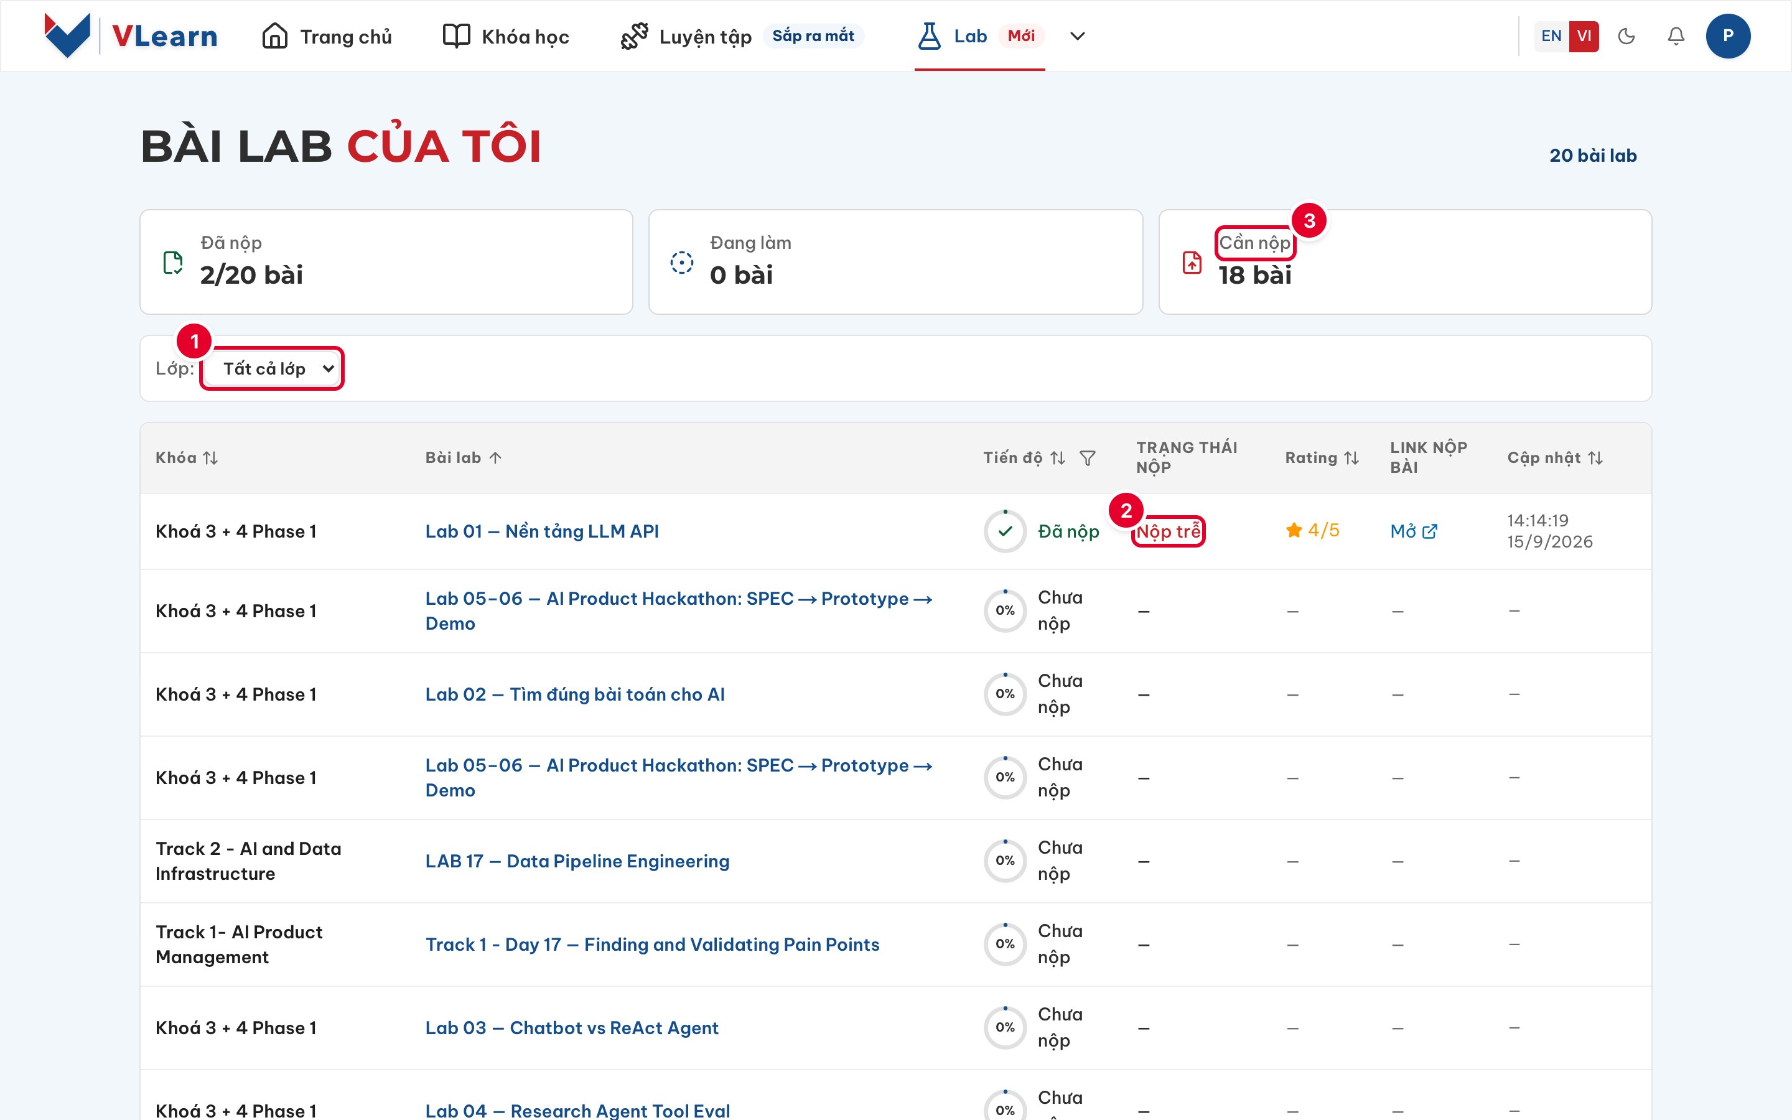Click the Đã nộp 2/20 bài summary card
The height and width of the screenshot is (1120, 1792).
[x=386, y=261]
